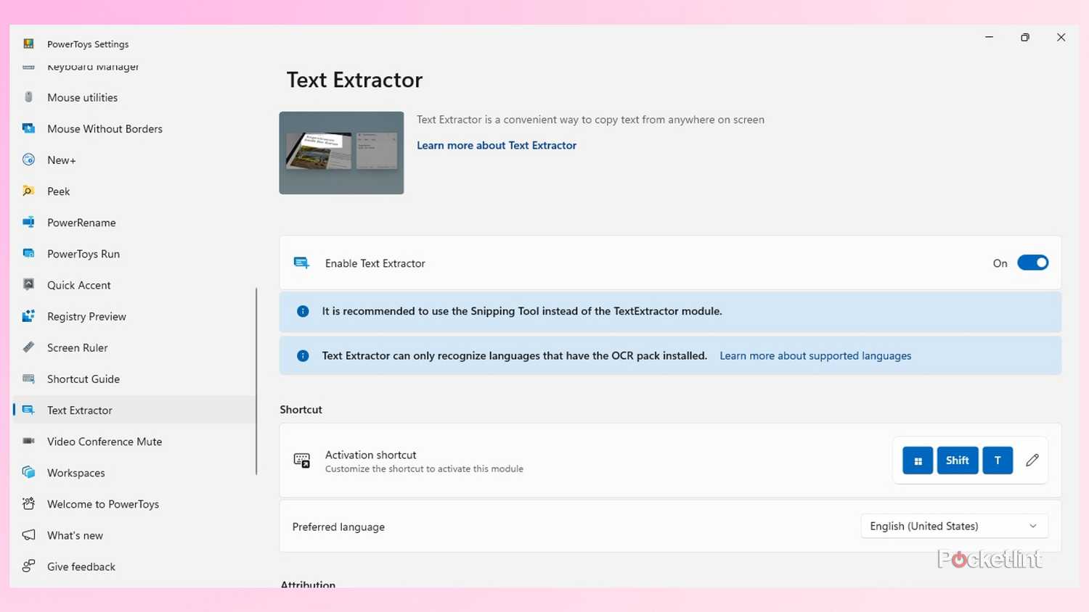Screen dimensions: 1089x612
Task: Click the T key in activation shortcut
Action: pyautogui.click(x=998, y=460)
